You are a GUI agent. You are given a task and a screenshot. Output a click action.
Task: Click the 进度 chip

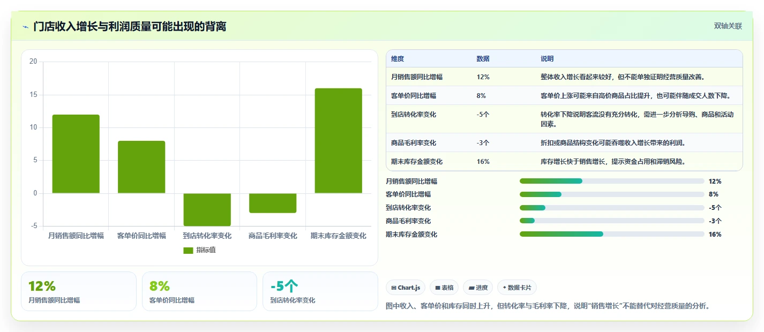(478, 288)
